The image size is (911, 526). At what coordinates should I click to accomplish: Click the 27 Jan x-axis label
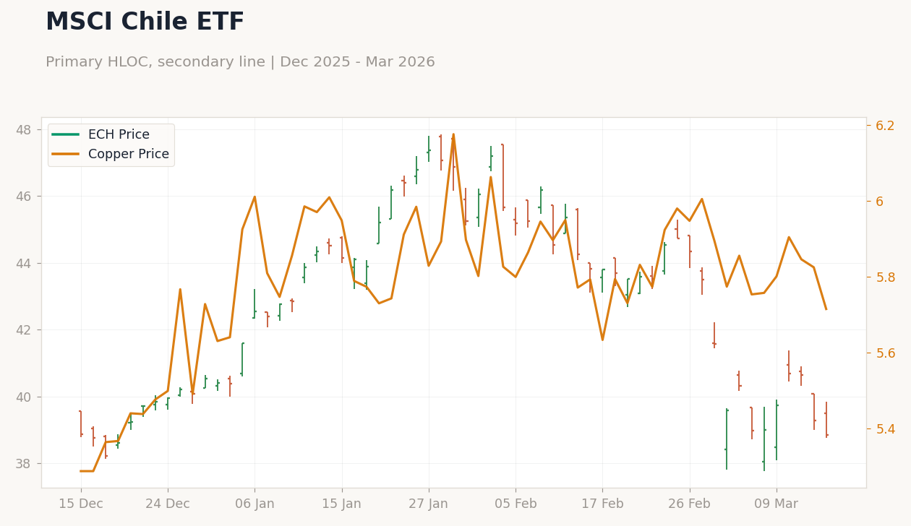429,504
